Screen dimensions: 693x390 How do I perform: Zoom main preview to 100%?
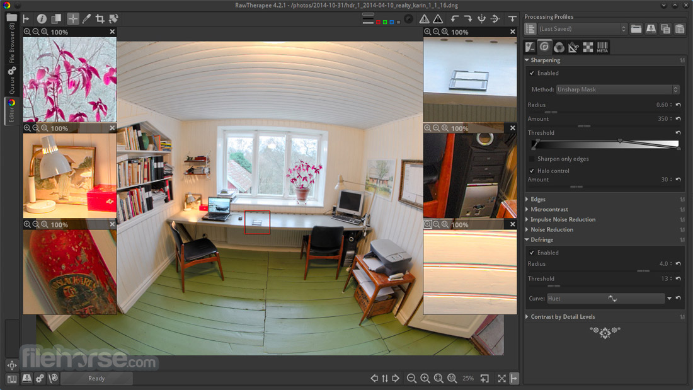pyautogui.click(x=452, y=379)
